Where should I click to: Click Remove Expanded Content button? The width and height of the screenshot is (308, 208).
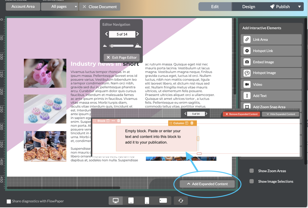[x=241, y=114]
